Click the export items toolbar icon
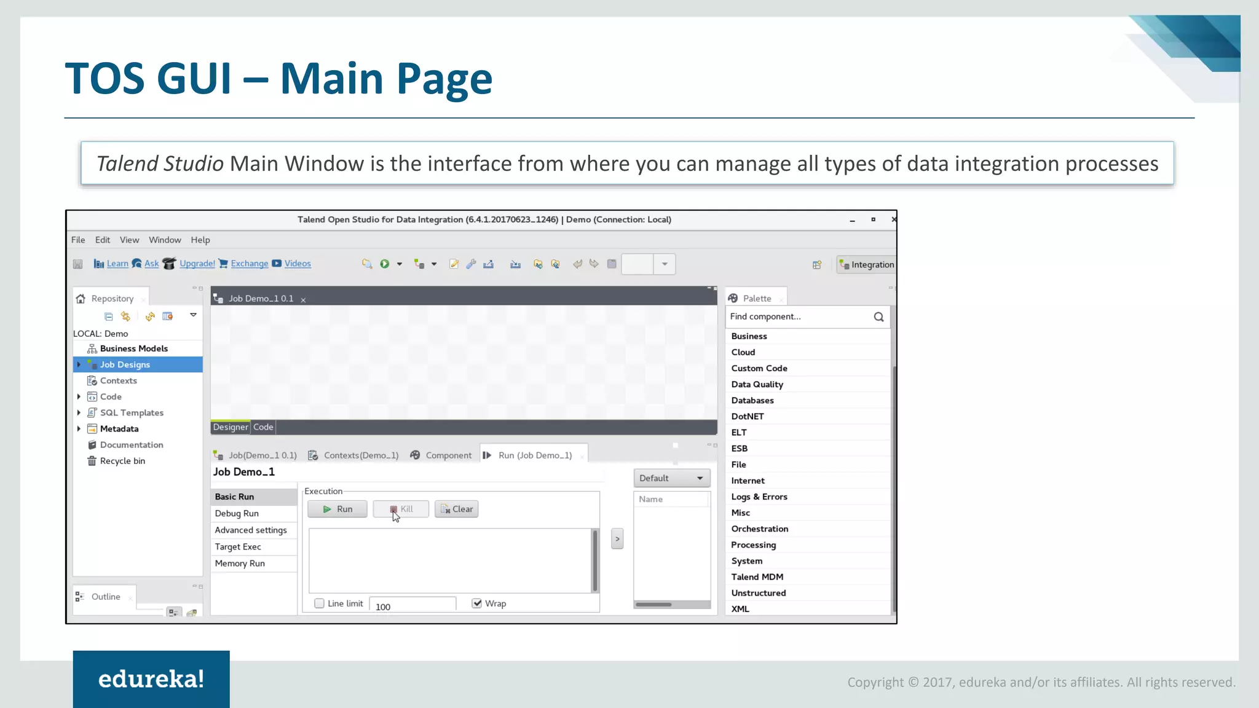The image size is (1259, 708). tap(488, 264)
